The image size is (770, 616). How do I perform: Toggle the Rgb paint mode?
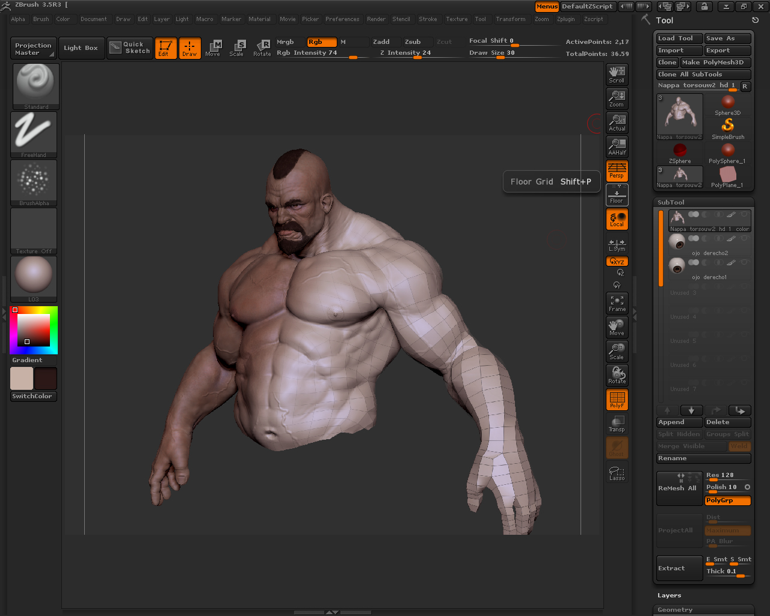point(321,42)
